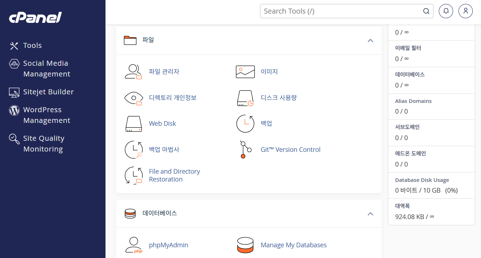481x258 pixels.
Task: Open File and Directory Restoration link
Action: tap(175, 175)
